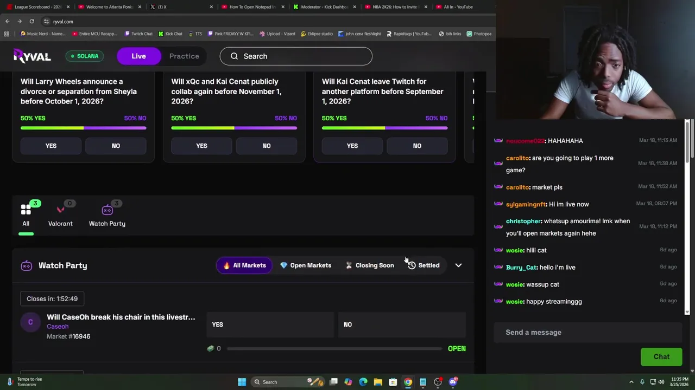This screenshot has height=390, width=695.
Task: Vote YES on Kai Cenat leaving Twitch
Action: pyautogui.click(x=352, y=146)
